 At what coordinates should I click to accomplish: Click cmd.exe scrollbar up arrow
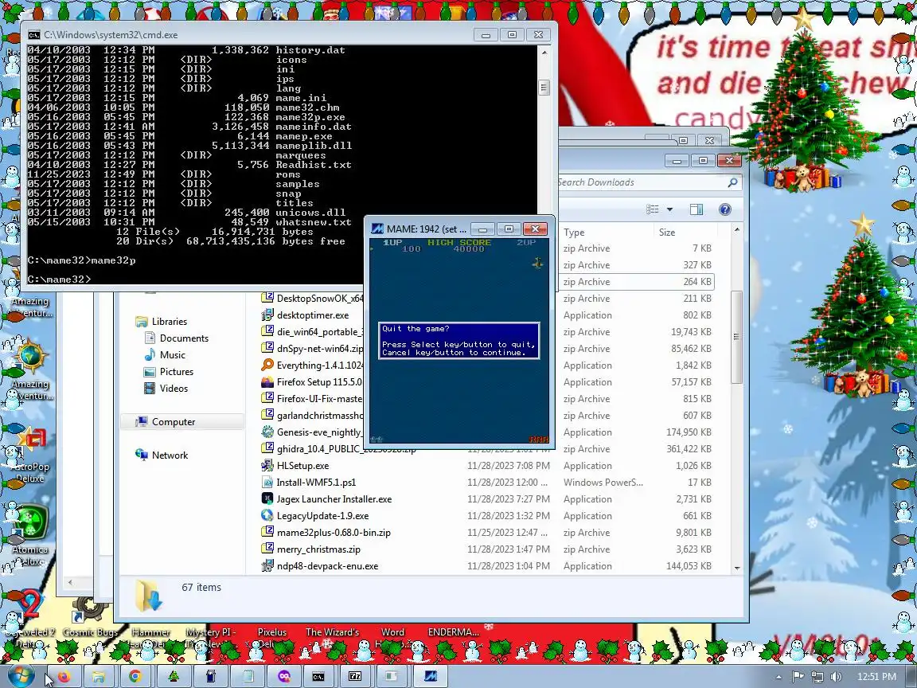(544, 52)
